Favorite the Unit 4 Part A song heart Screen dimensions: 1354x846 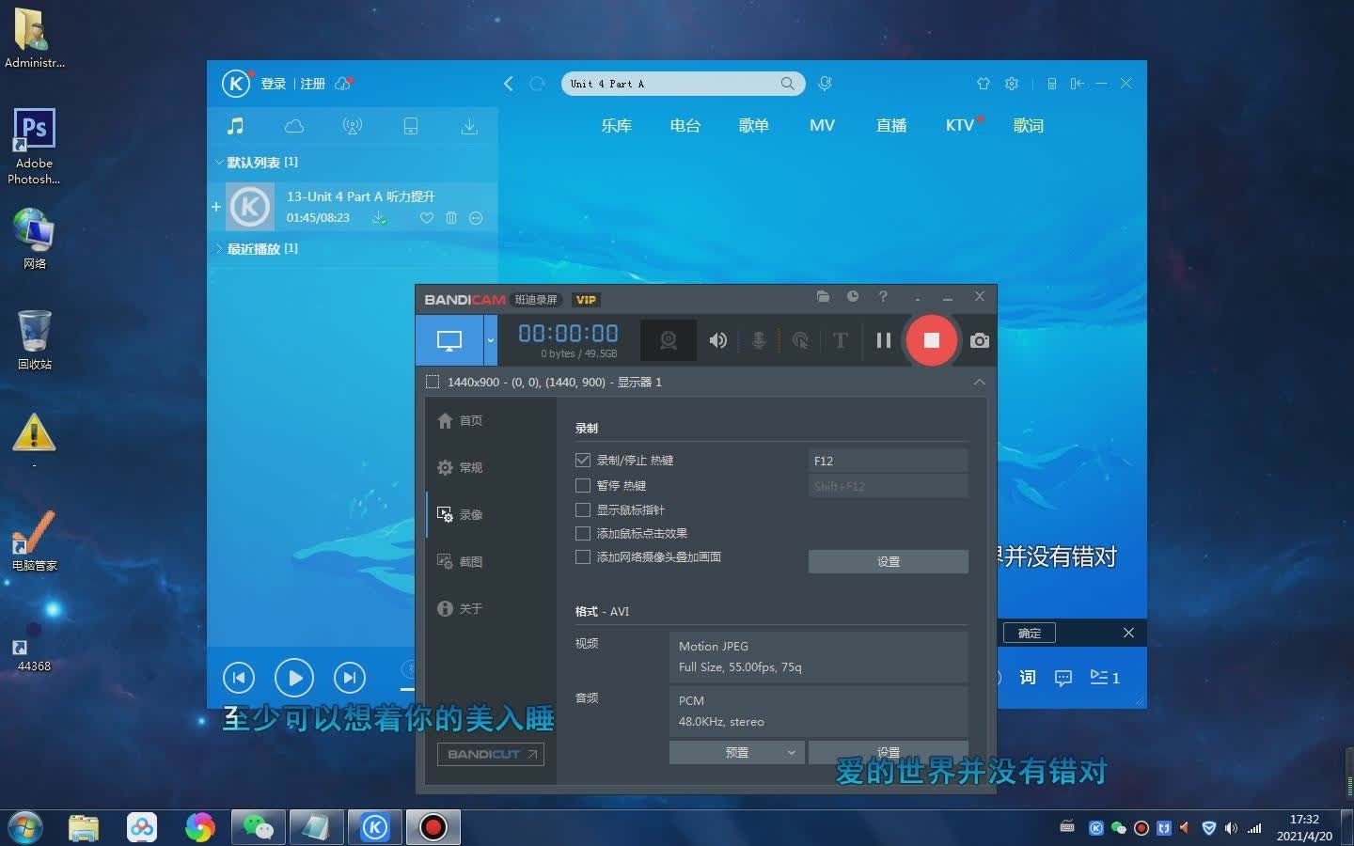pos(427,218)
